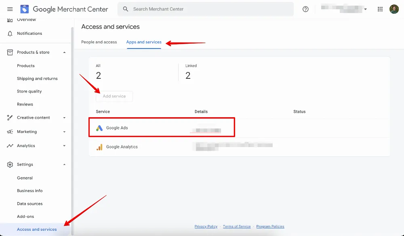Select the Apps and services tab

(144, 42)
